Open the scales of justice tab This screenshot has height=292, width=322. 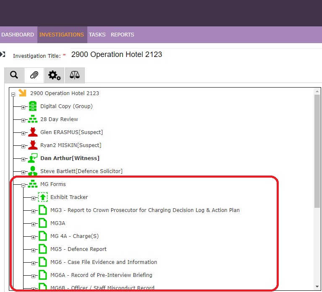point(75,75)
